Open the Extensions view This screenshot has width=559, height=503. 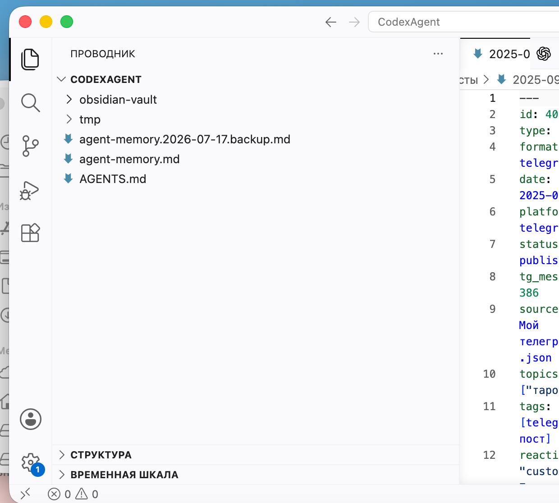(30, 233)
